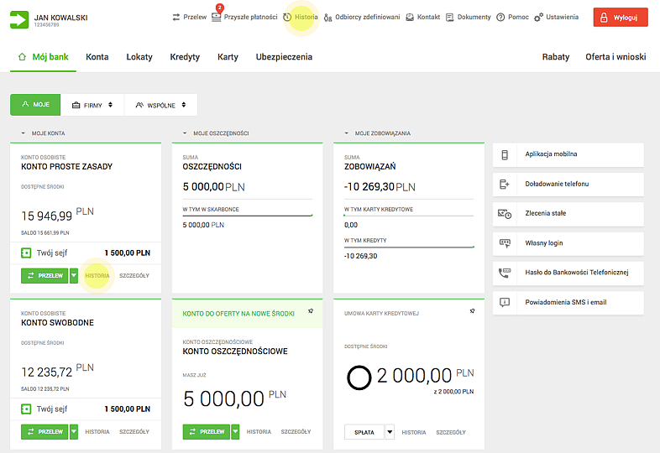Click Twój sejf icon in Konto Swobodne
The height and width of the screenshot is (453, 660).
pos(26,409)
